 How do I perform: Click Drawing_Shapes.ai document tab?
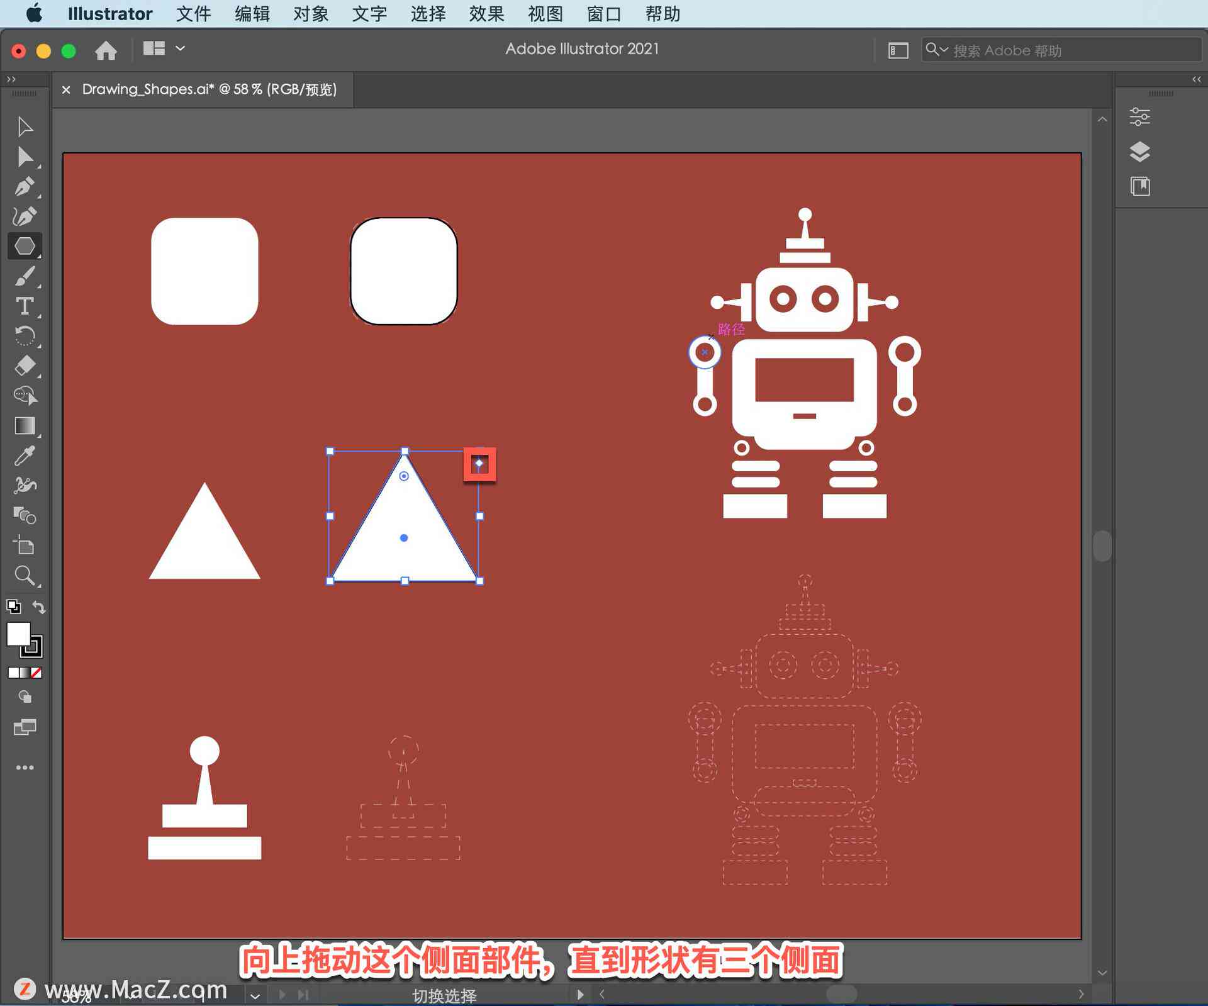tap(207, 89)
